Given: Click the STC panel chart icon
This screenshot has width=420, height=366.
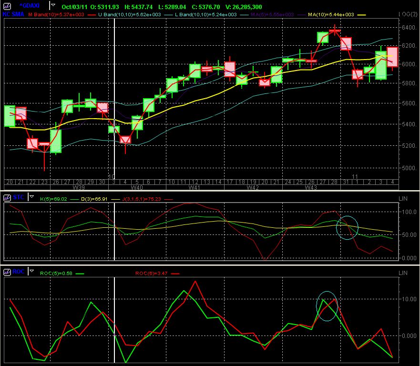Looking at the screenshot, I should [x=7, y=197].
